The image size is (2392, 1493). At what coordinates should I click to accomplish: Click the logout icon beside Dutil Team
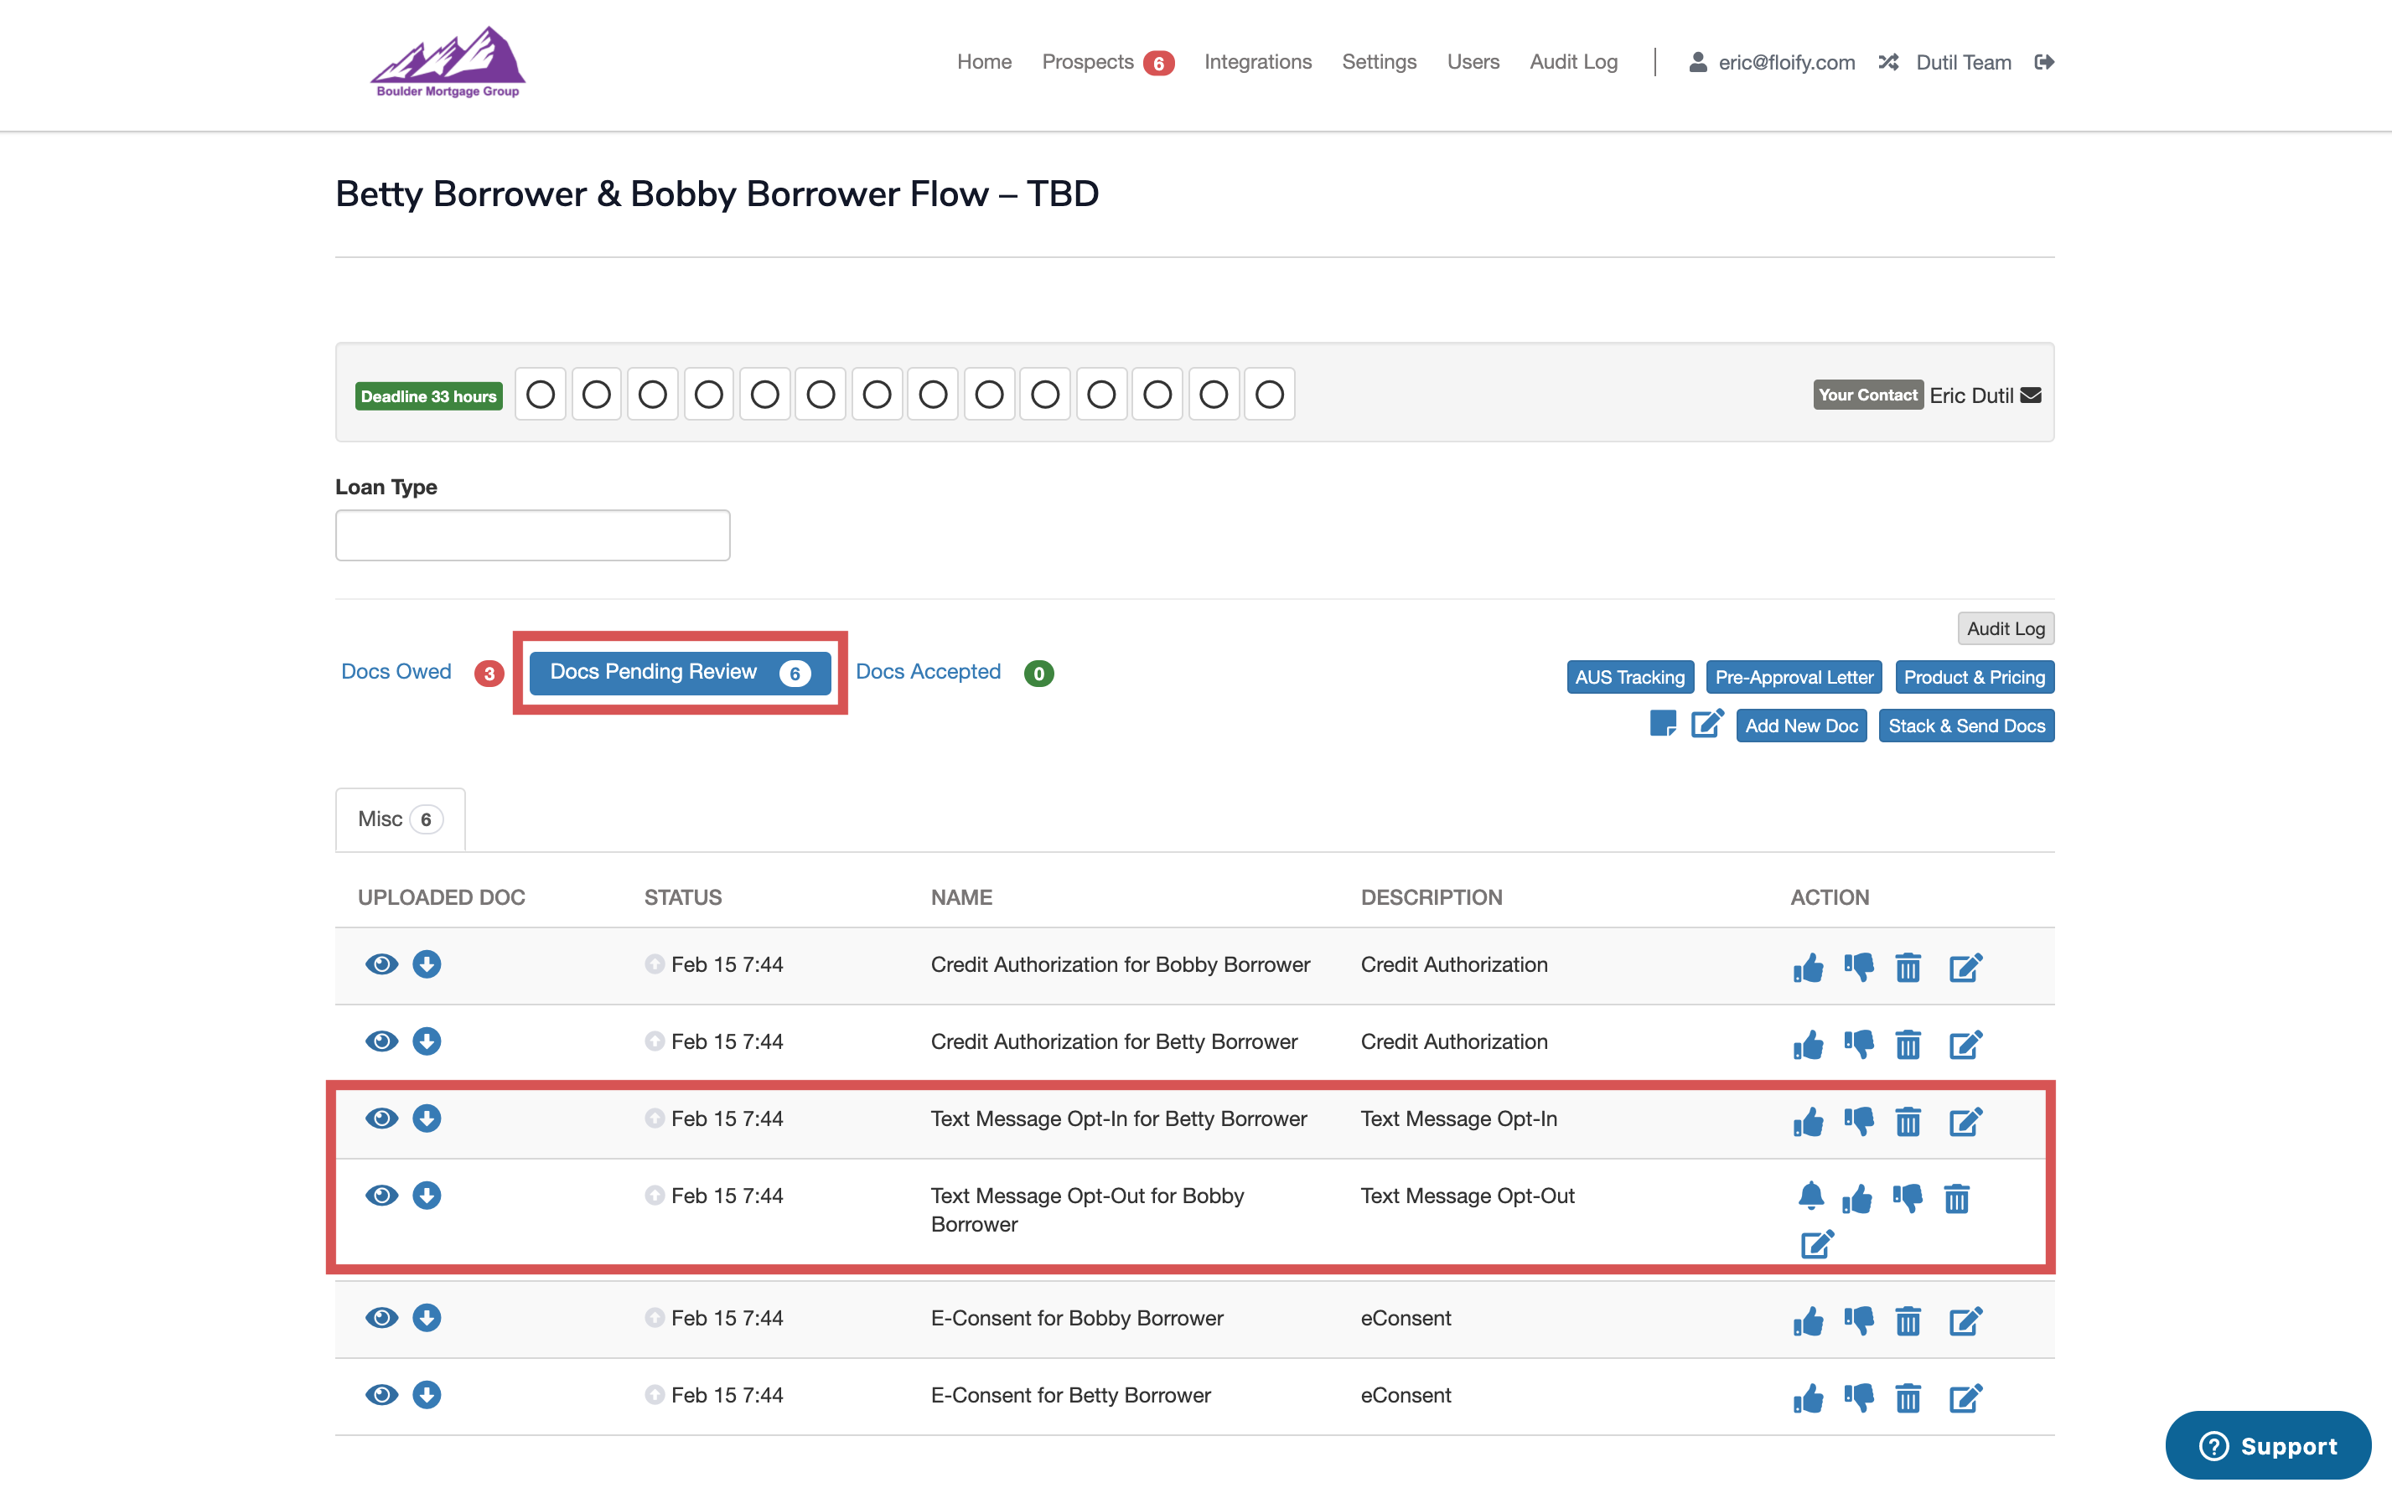pyautogui.click(x=2044, y=62)
